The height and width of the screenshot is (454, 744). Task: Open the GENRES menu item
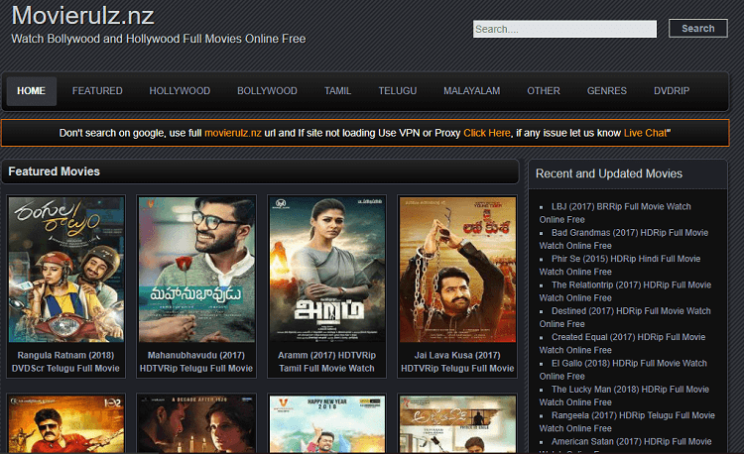click(607, 91)
